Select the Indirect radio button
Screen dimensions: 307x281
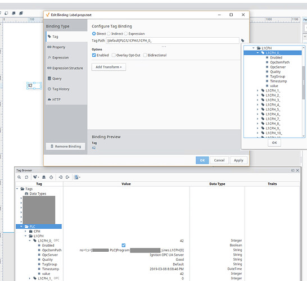click(109, 34)
